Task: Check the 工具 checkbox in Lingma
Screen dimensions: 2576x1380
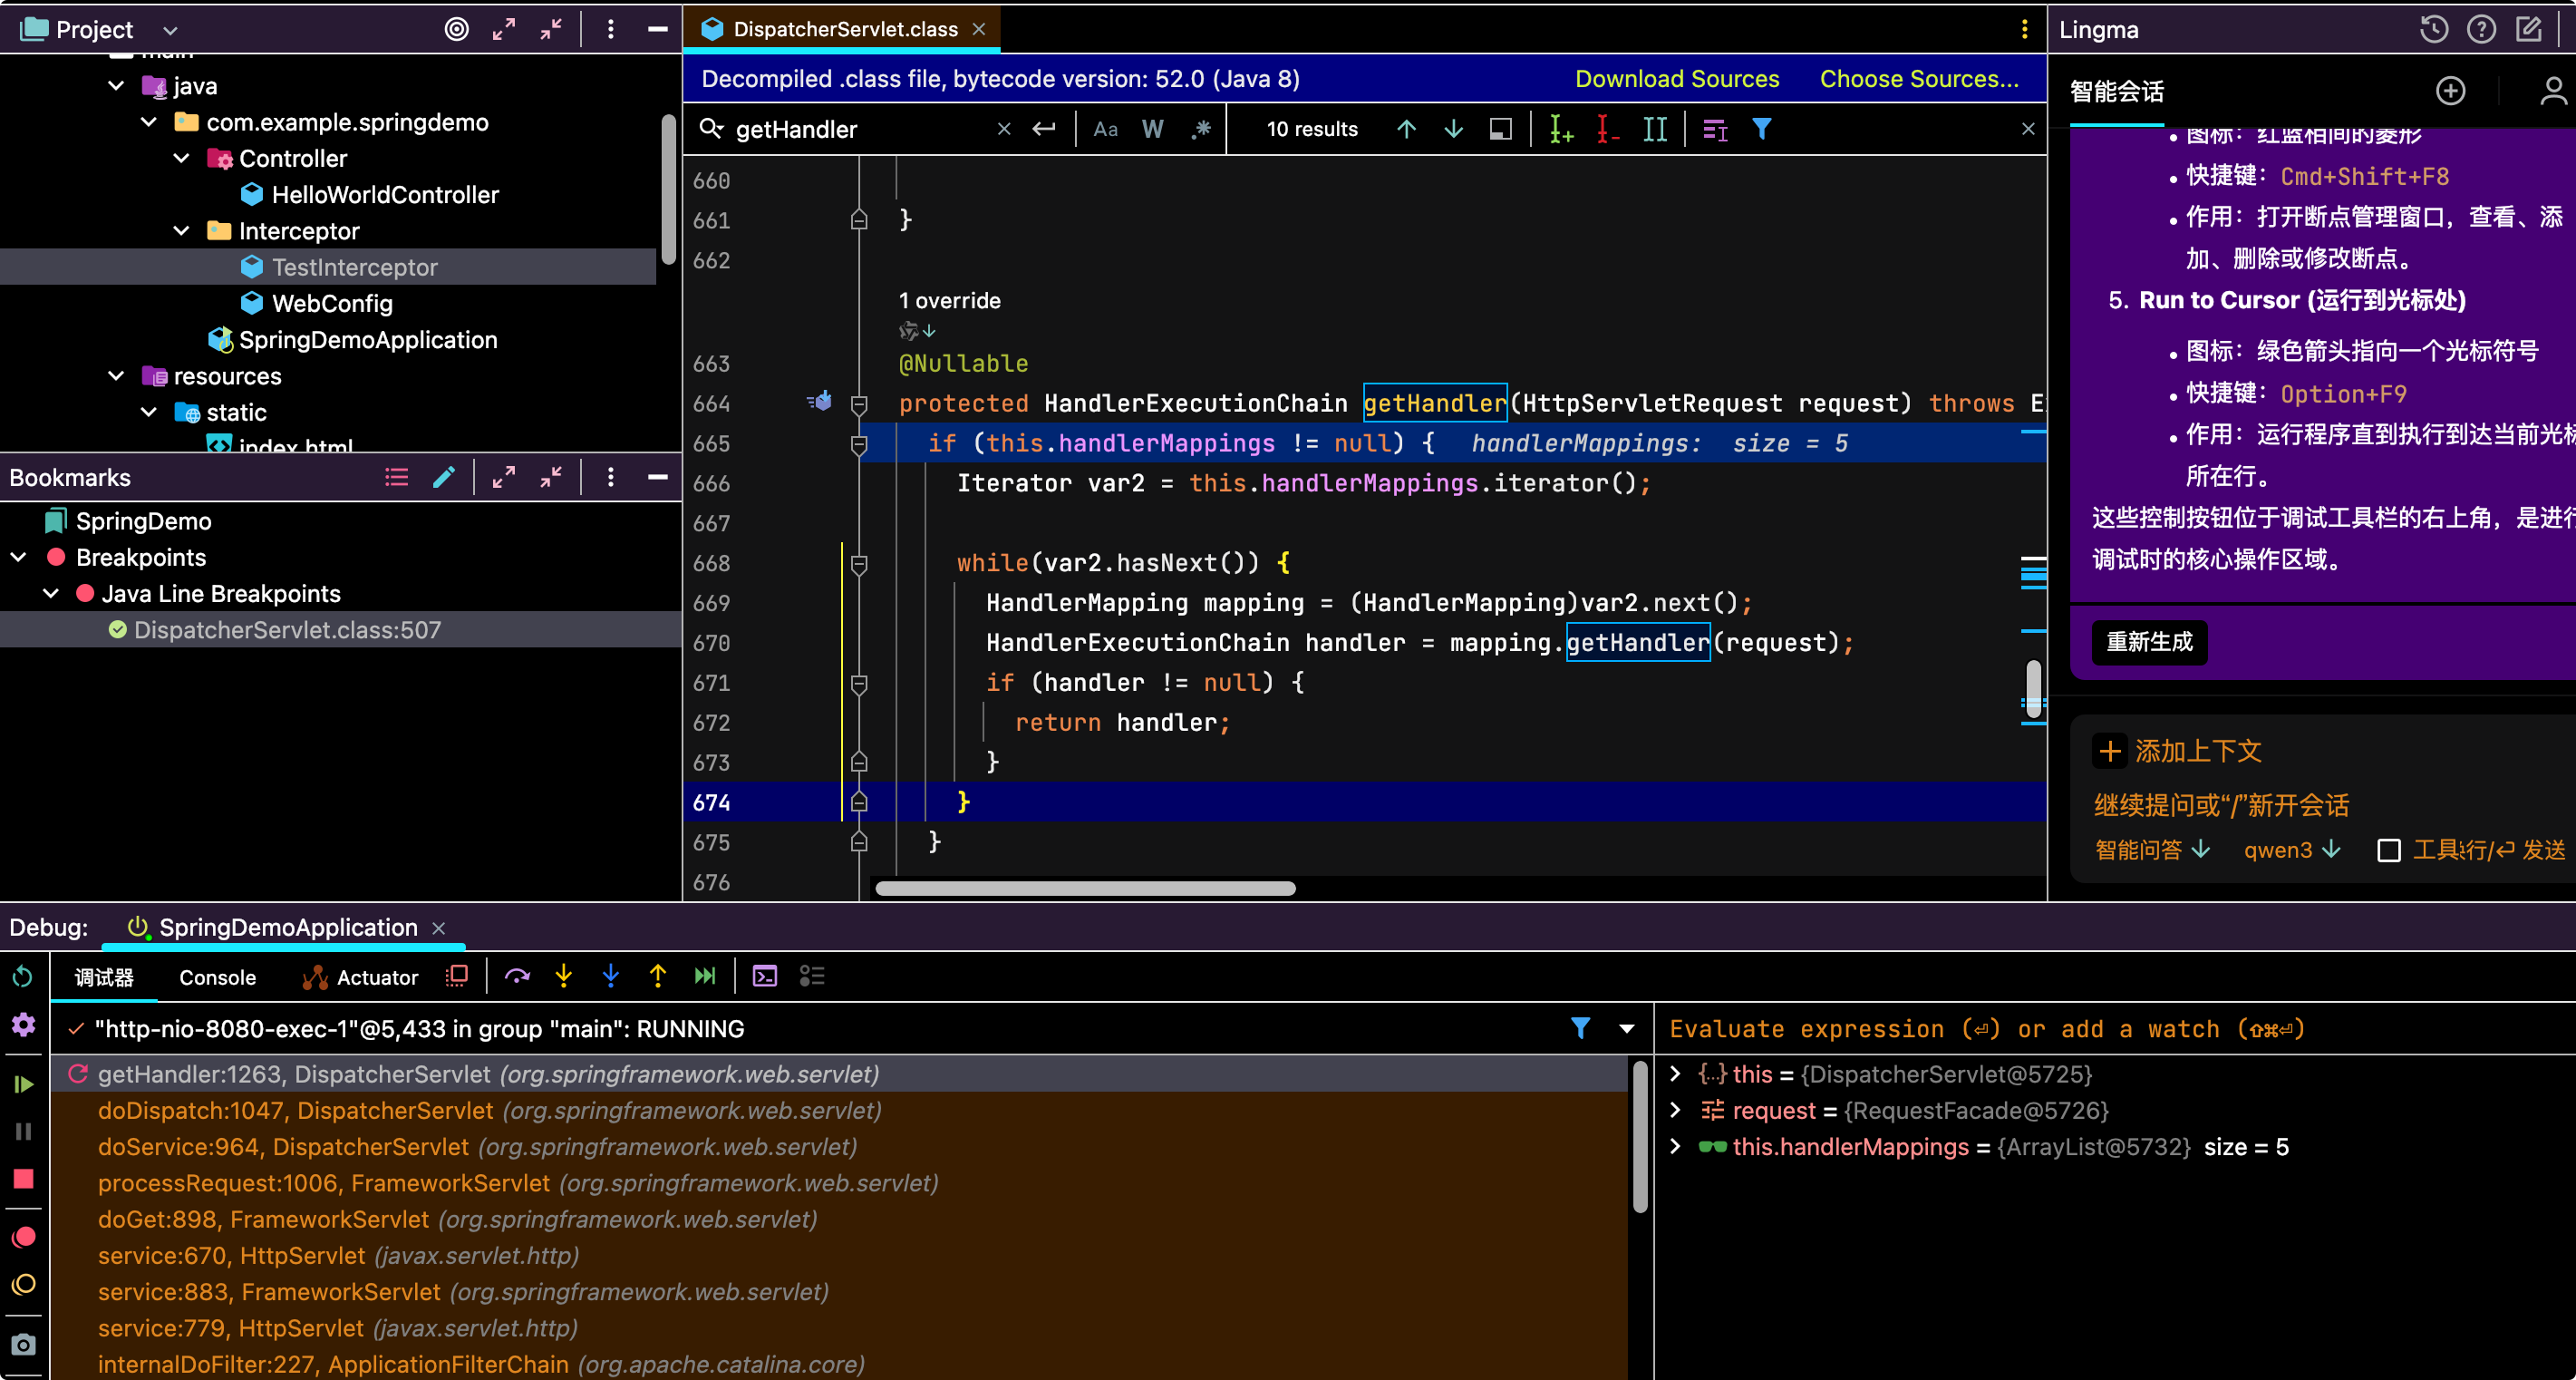Action: click(2389, 851)
